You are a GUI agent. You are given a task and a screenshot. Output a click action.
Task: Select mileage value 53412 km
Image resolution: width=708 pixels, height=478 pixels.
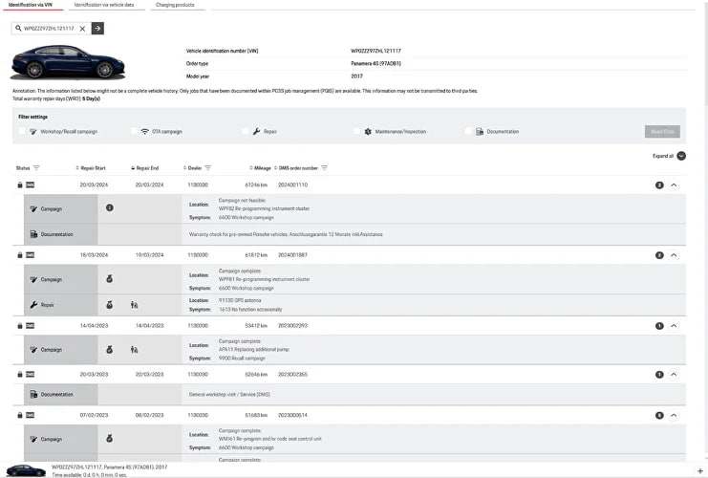coord(256,325)
